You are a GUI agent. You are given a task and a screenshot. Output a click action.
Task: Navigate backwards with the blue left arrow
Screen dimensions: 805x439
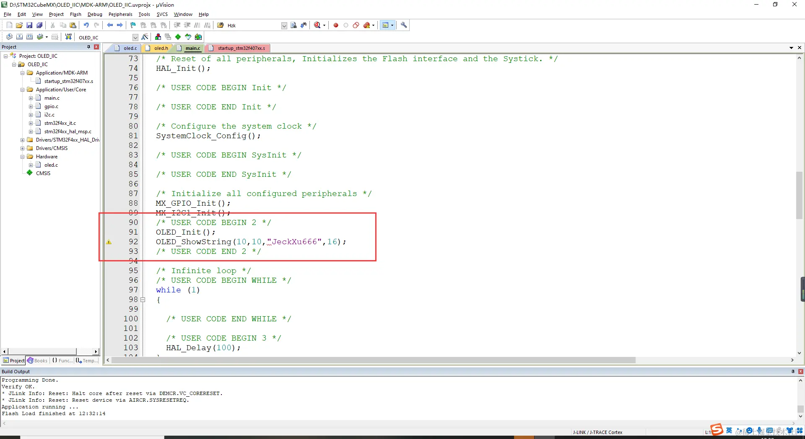pos(110,25)
